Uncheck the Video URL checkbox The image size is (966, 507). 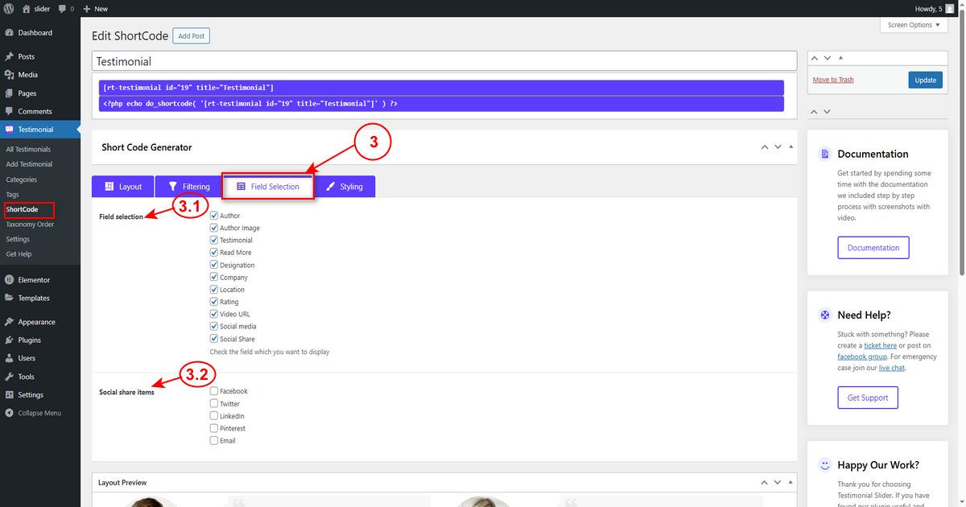[214, 314]
